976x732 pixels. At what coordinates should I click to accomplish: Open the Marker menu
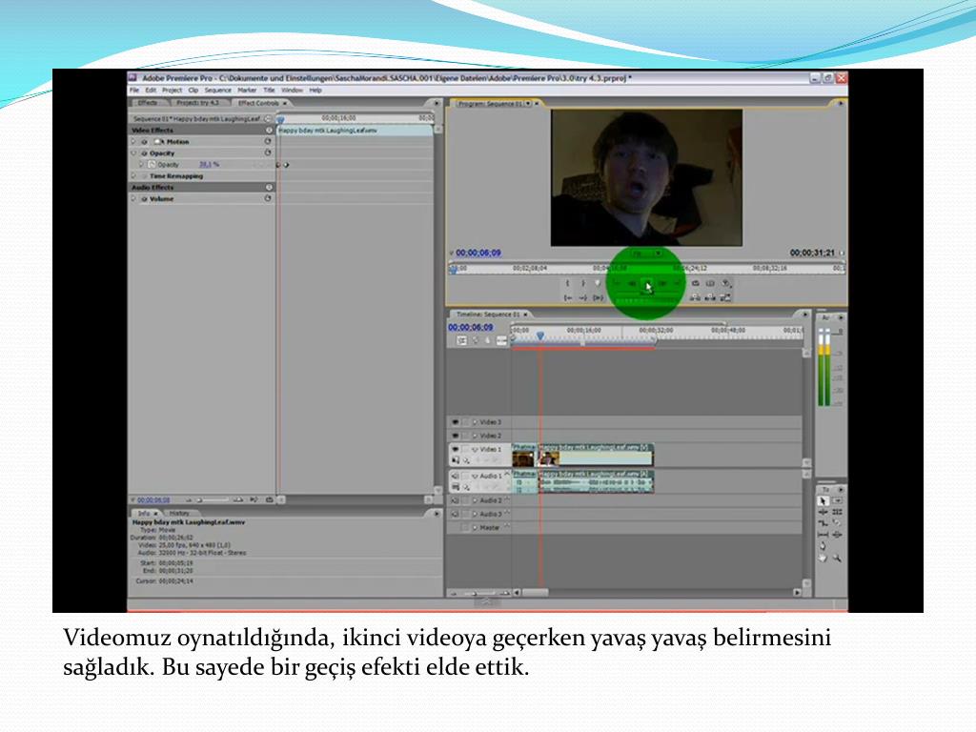coord(247,91)
